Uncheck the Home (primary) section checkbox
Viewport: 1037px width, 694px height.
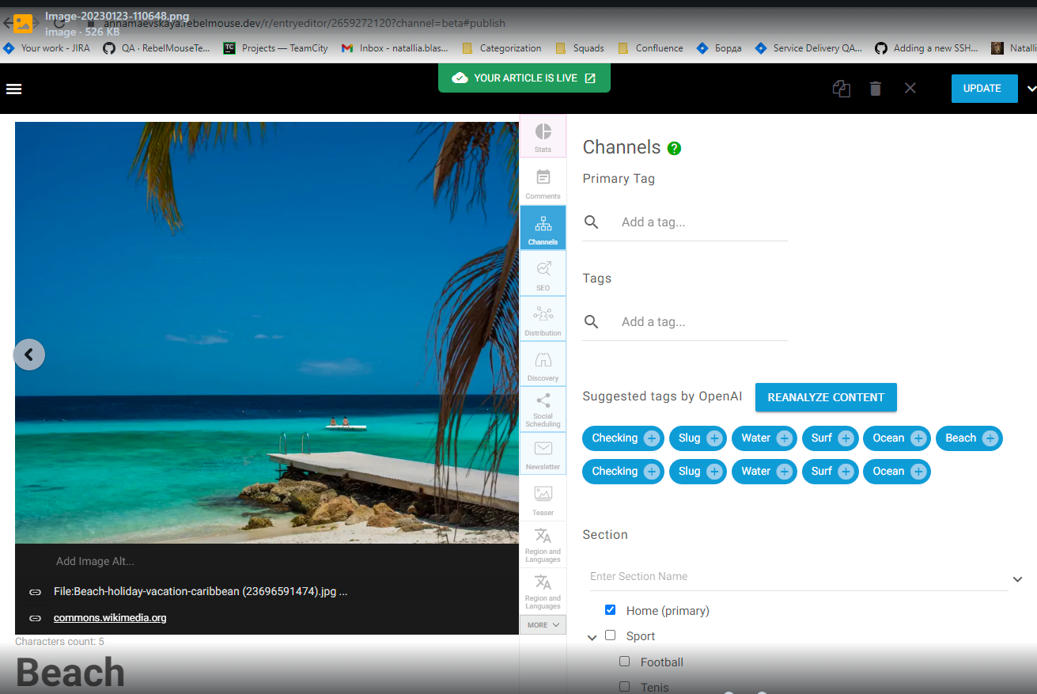(611, 609)
